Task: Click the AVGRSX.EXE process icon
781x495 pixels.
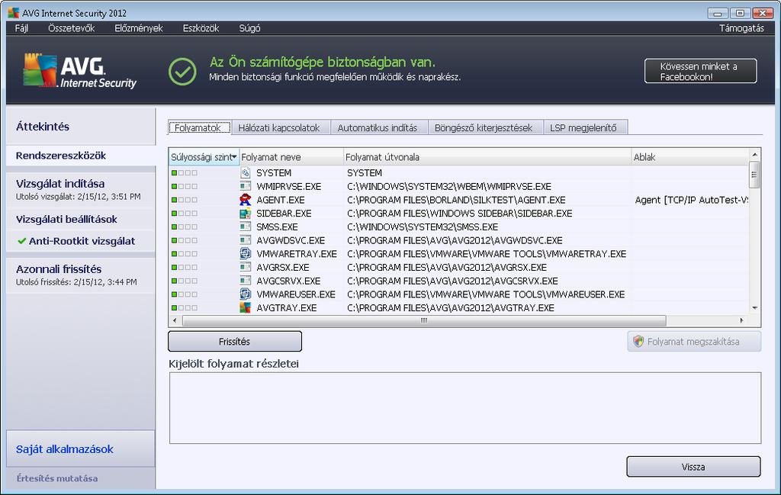Action: (x=245, y=267)
